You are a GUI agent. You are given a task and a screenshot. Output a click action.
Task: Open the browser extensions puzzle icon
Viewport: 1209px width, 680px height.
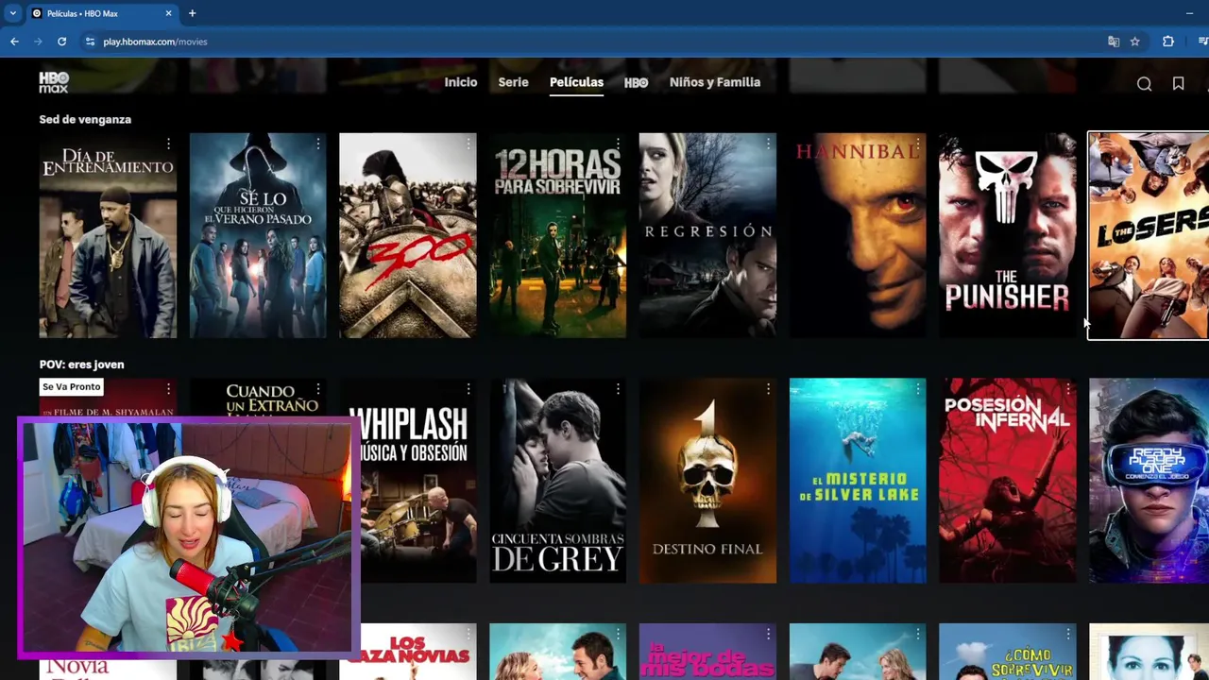[x=1168, y=42]
